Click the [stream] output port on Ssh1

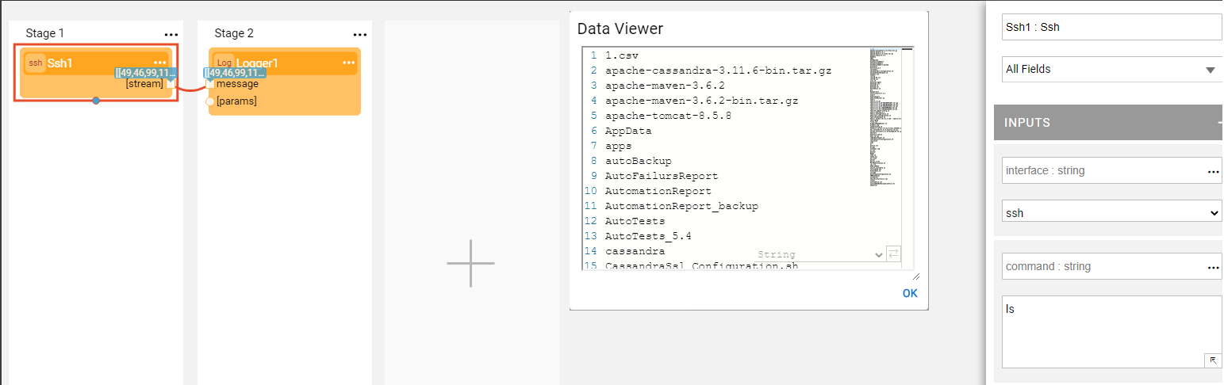170,84
